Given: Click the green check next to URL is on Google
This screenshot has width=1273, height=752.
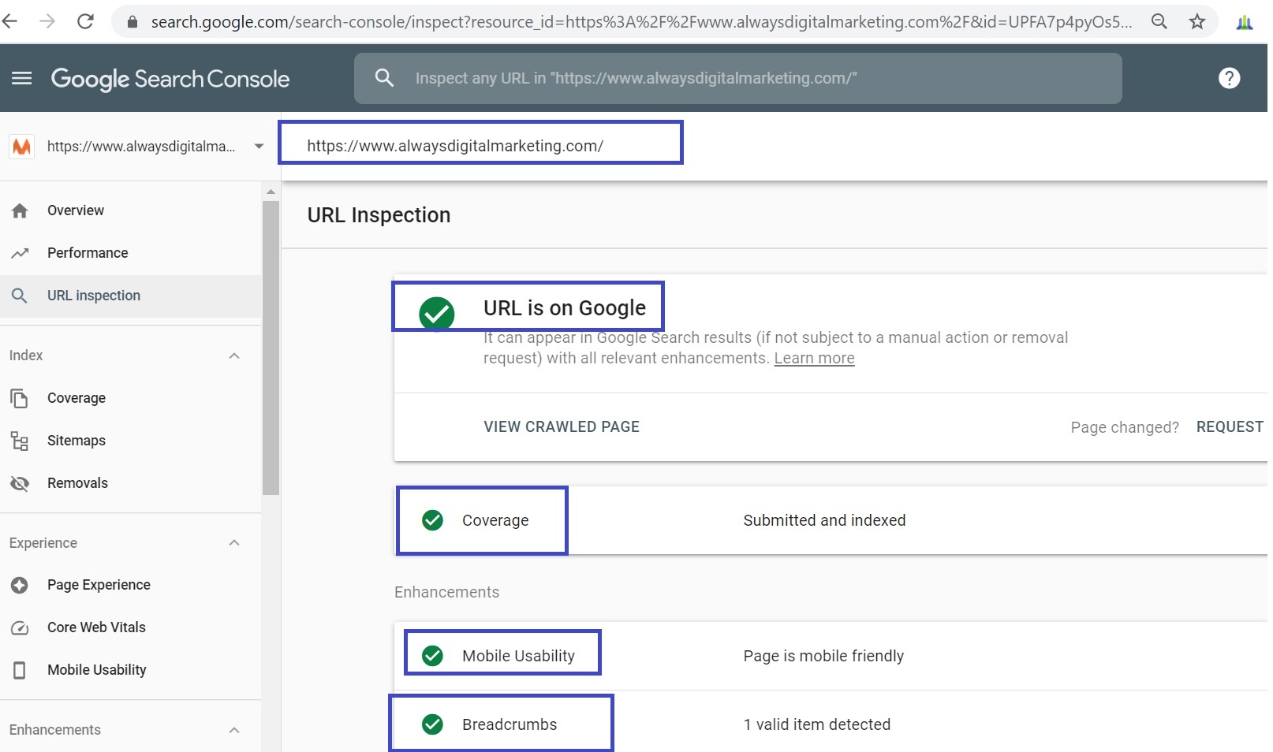Looking at the screenshot, I should coord(436,314).
